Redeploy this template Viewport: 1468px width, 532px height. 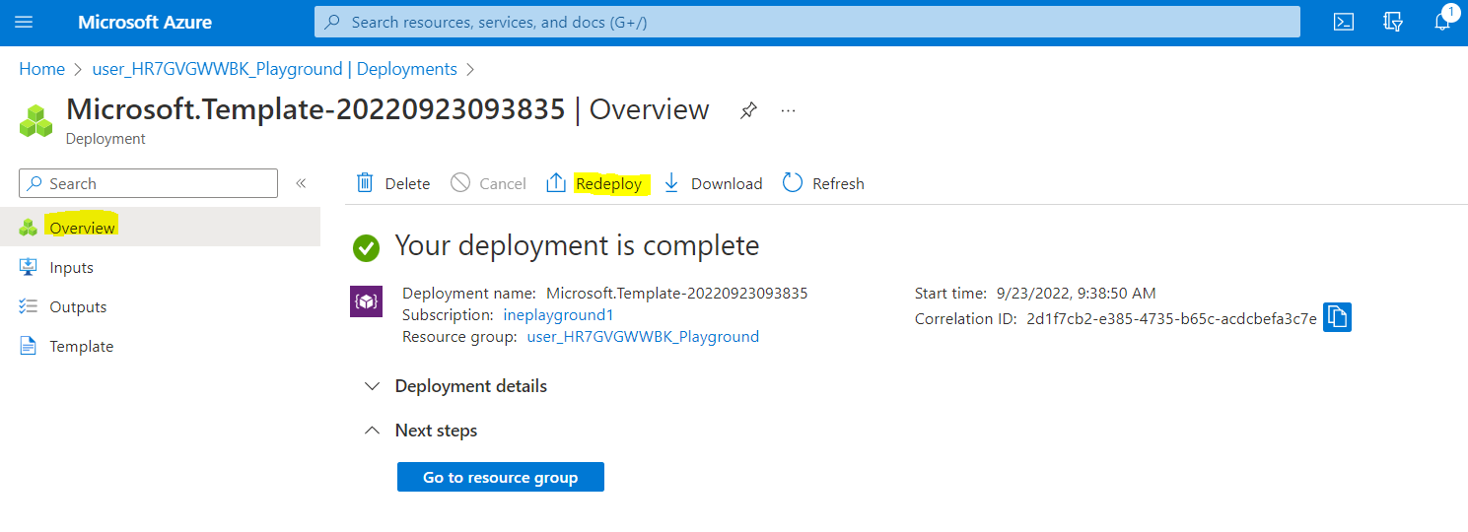pyautogui.click(x=596, y=183)
